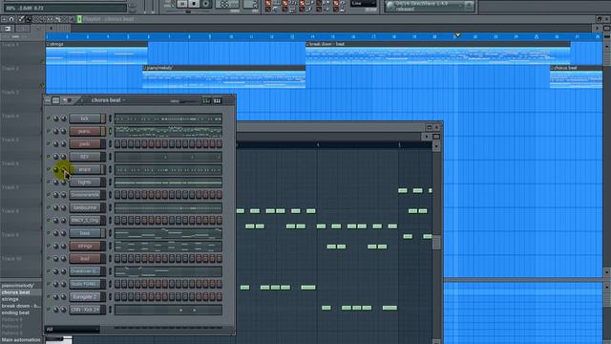Click the piano channel button
The image size is (611, 344).
[85, 132]
